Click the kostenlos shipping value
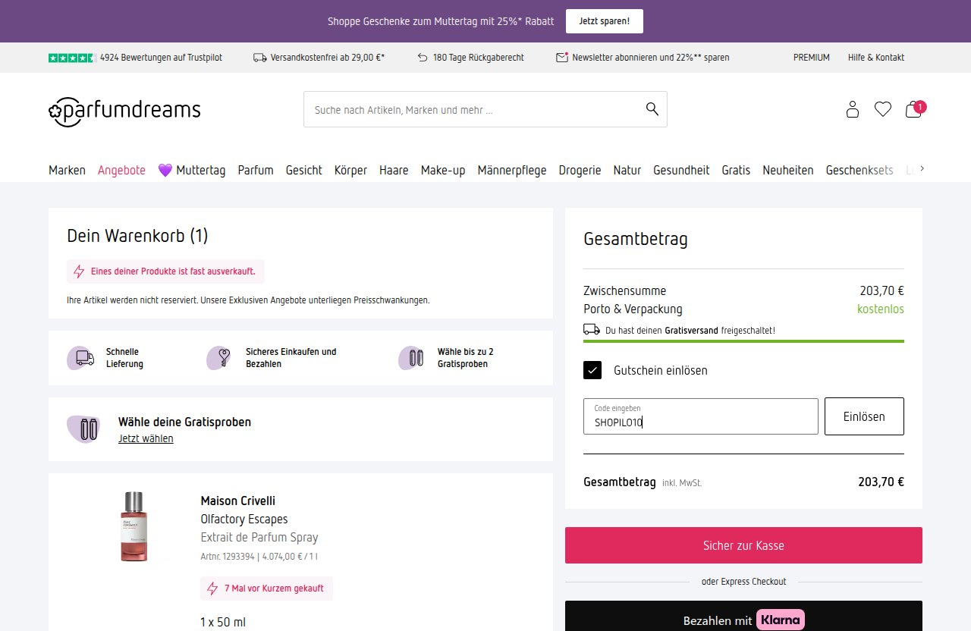The width and height of the screenshot is (971, 631). (x=881, y=309)
